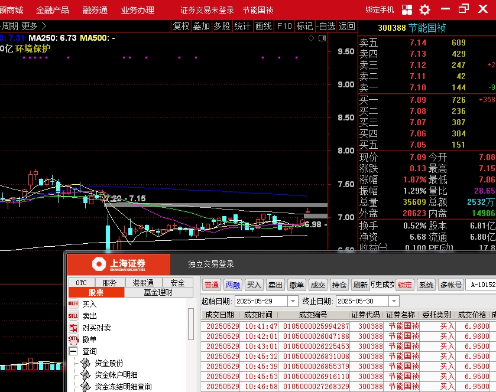This screenshot has height=392, width=496.
Task: Open the 业务办理 menu
Action: coord(138,10)
